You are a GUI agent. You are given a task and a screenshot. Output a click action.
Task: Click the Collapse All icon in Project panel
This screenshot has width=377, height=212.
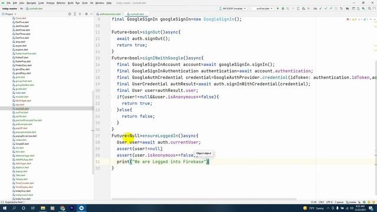(x=80, y=14)
